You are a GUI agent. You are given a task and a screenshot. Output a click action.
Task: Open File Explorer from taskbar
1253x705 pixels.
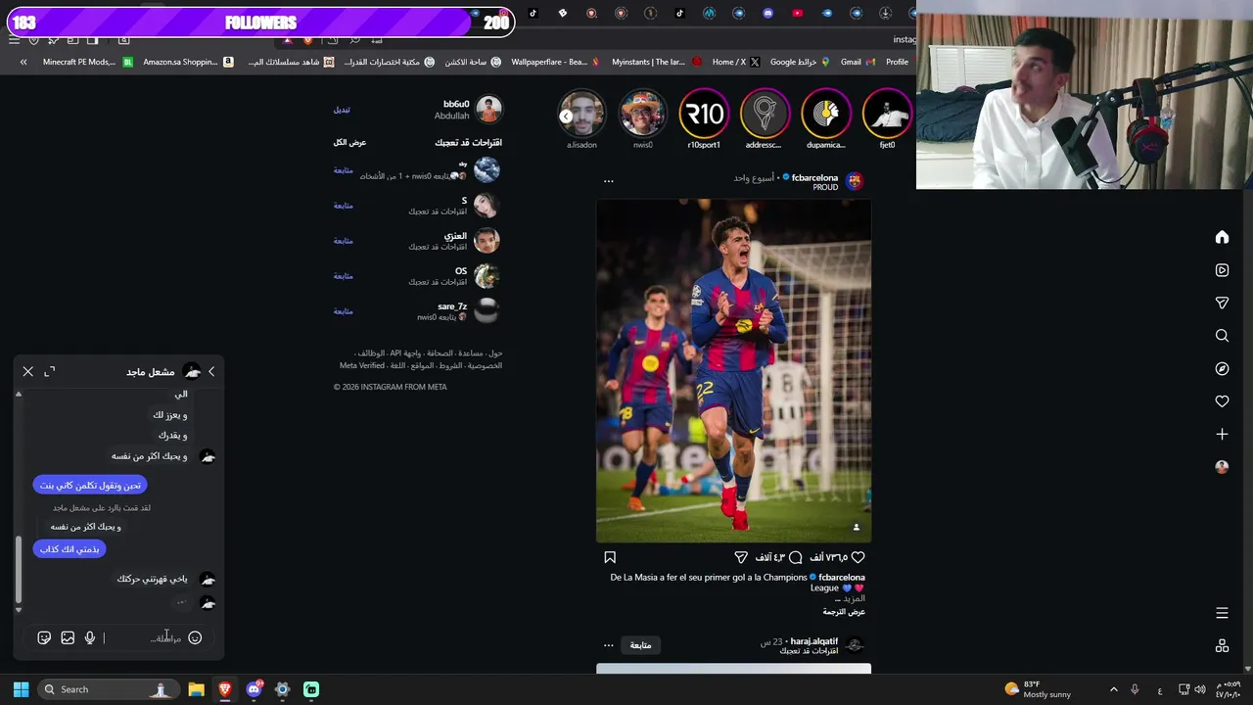196,689
